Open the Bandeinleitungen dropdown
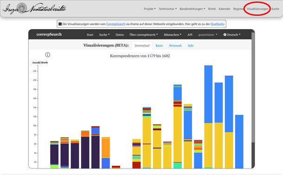Image resolution: width=283 pixels, height=175 pixels. click(x=192, y=9)
